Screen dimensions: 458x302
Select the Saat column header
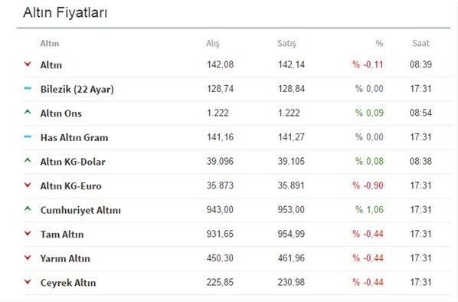420,43
